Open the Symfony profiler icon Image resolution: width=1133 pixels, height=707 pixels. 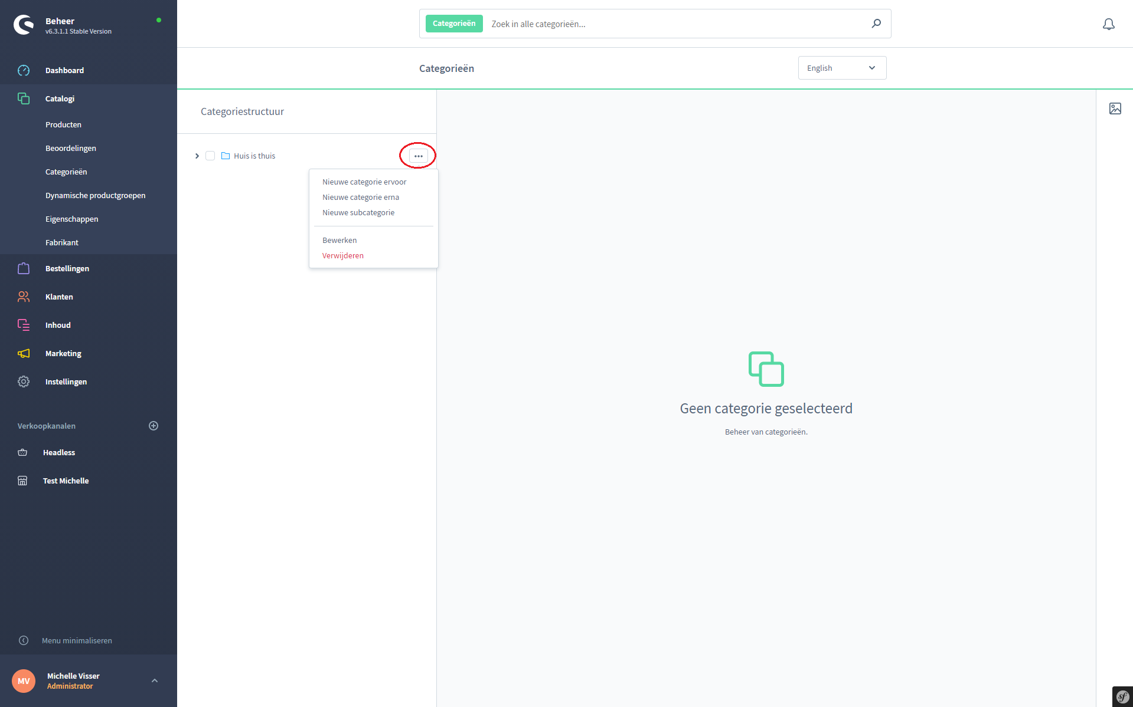tap(1122, 696)
